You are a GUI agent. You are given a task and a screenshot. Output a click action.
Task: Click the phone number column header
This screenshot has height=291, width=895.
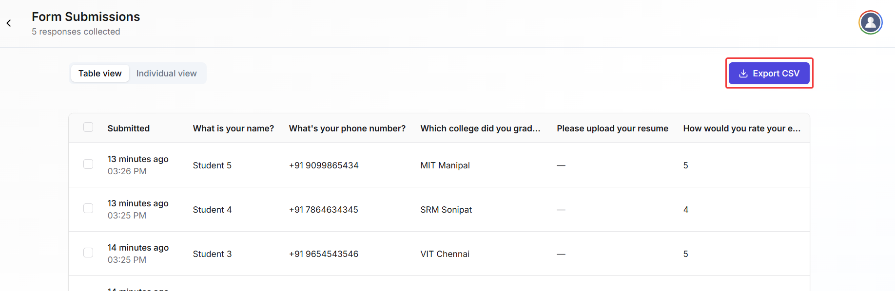tap(347, 128)
